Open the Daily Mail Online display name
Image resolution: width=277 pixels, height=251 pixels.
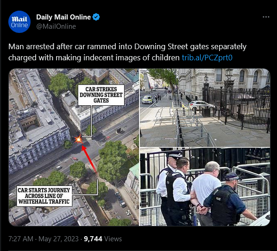[x=63, y=17]
